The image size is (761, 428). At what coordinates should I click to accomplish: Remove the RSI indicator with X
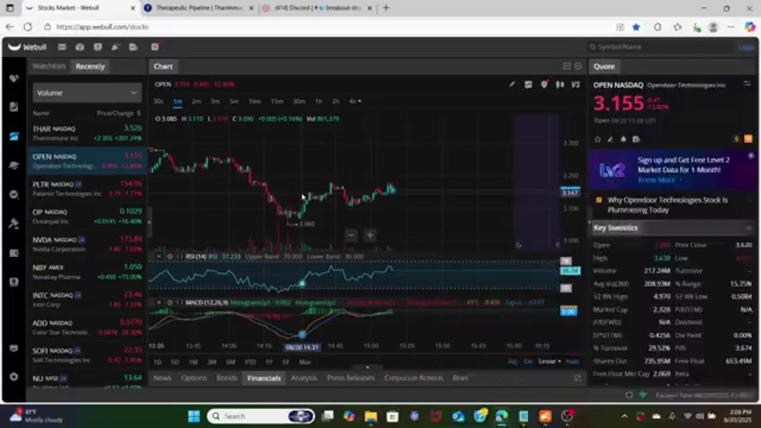pos(159,256)
